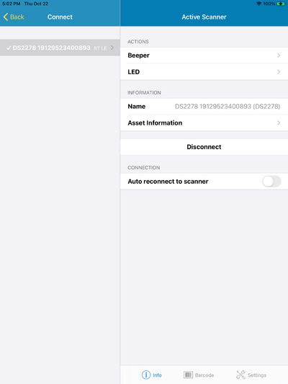Switch to the Settings tab label

[x=256, y=375]
